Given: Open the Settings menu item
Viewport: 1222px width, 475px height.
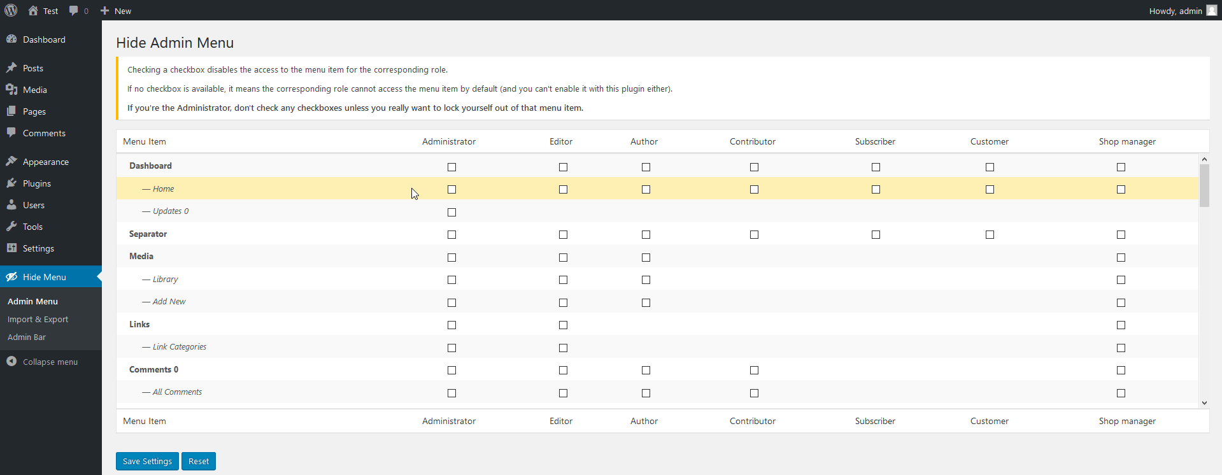Looking at the screenshot, I should pyautogui.click(x=38, y=248).
